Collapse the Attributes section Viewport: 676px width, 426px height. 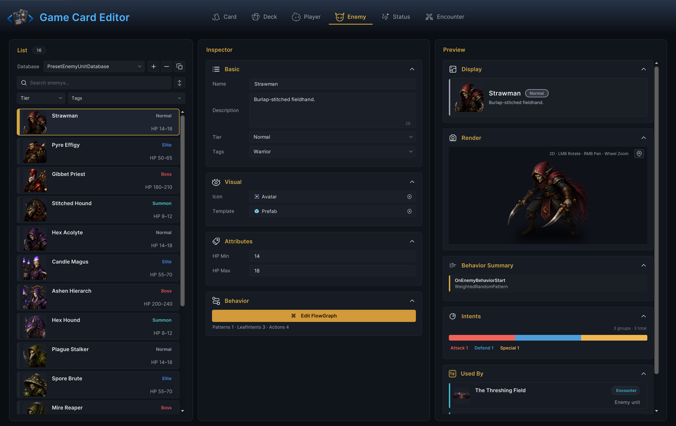click(412, 241)
